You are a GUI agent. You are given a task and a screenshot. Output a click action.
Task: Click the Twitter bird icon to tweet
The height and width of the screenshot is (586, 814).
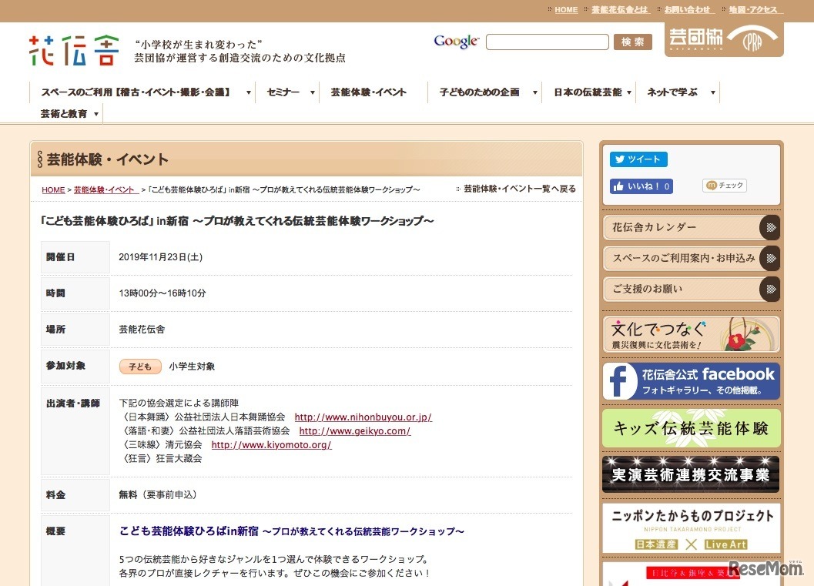pyautogui.click(x=621, y=159)
